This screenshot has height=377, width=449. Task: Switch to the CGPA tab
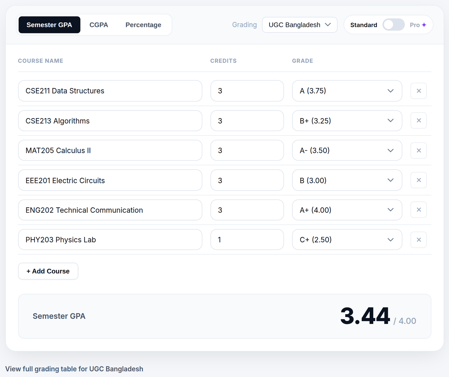[99, 25]
